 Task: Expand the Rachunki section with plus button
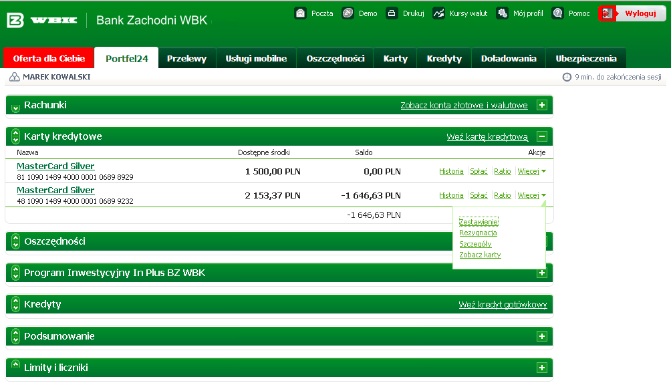pos(542,105)
